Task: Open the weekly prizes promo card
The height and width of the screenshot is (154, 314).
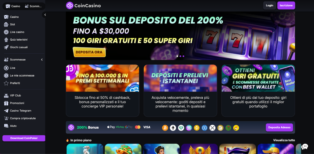Action: tap(102, 90)
